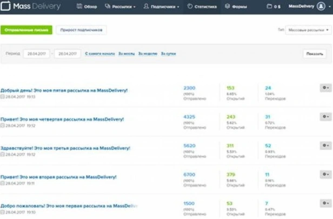
Task: Open gear settings for the fourth mailing
Action: click(x=325, y=116)
